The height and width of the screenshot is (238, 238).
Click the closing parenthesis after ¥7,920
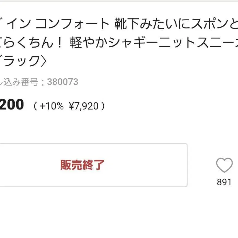coord(103,106)
